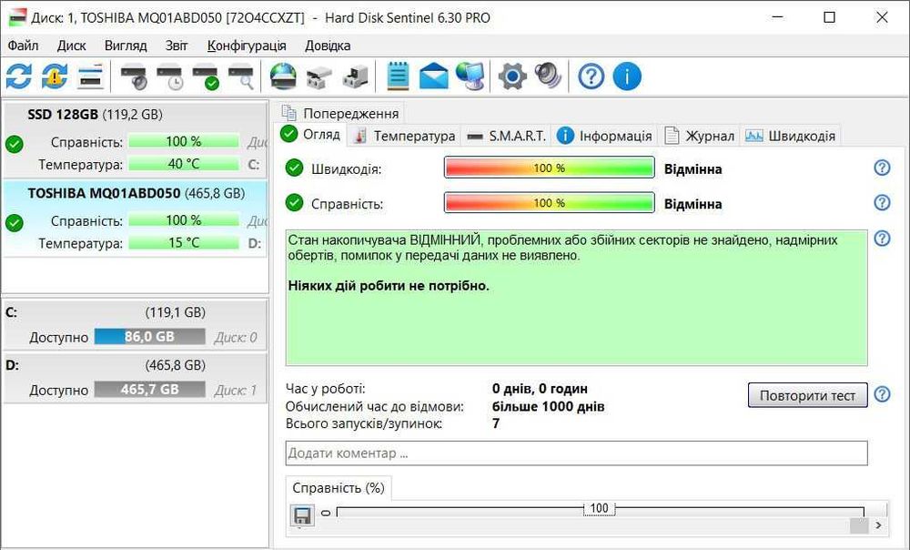Click the disk list panel toolbar icon
This screenshot has width=910, height=550.
pos(90,76)
